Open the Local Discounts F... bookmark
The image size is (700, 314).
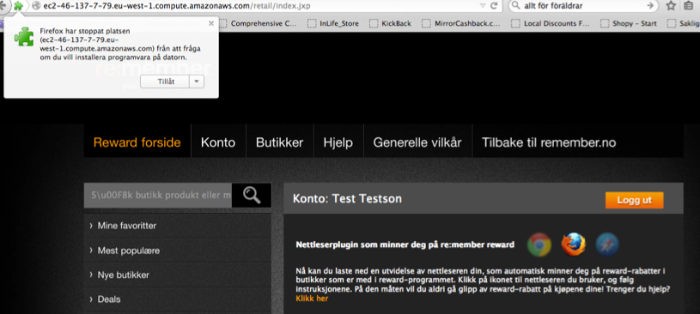(x=551, y=23)
